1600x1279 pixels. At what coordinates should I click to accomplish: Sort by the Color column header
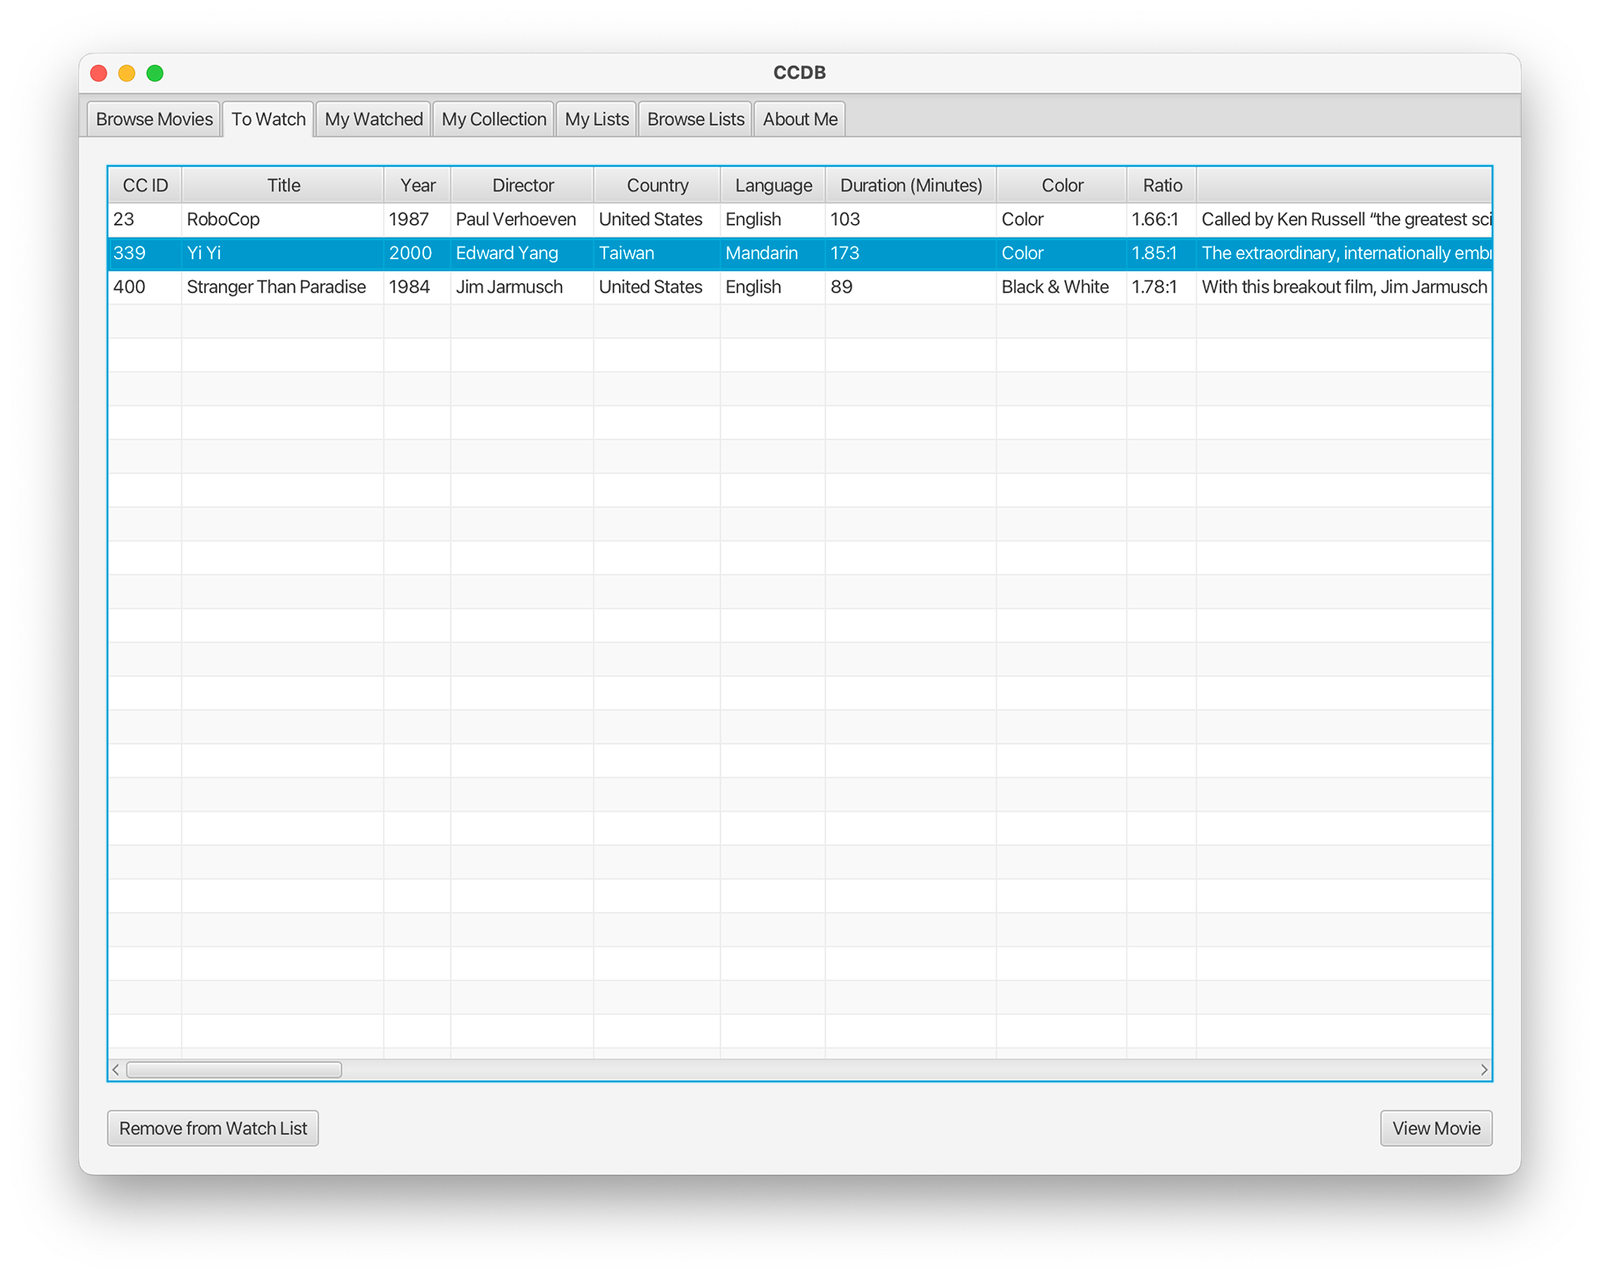(x=1062, y=185)
